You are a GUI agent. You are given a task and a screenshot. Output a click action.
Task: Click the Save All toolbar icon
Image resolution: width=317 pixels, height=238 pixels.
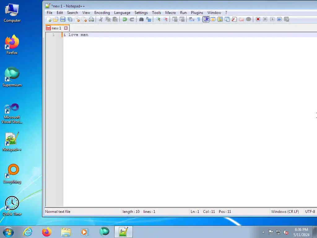[70, 20]
